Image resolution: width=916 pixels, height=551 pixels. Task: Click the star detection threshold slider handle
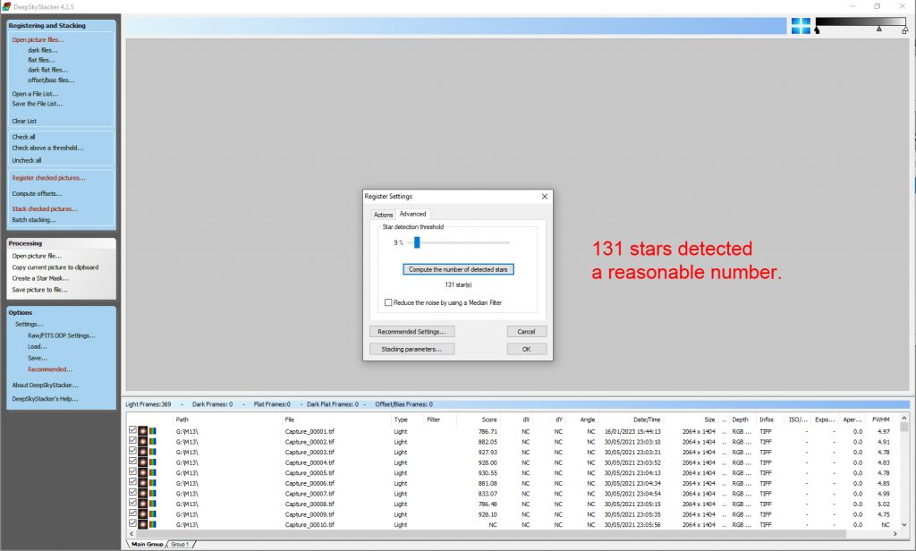click(417, 242)
